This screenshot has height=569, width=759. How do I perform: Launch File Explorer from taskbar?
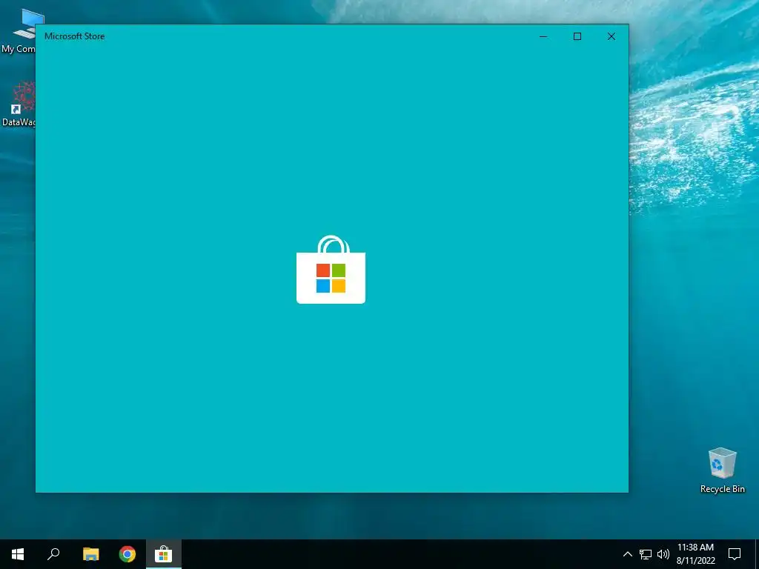90,554
